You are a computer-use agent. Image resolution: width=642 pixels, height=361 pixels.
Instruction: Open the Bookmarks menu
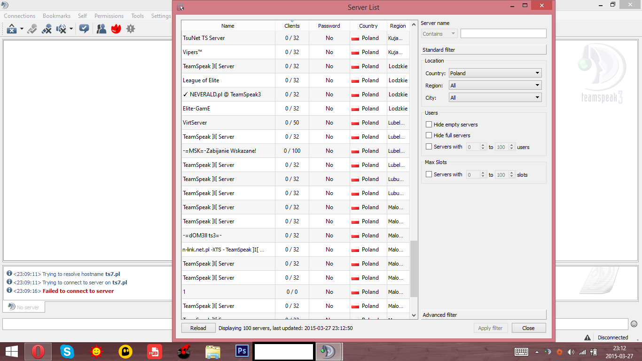click(x=56, y=16)
